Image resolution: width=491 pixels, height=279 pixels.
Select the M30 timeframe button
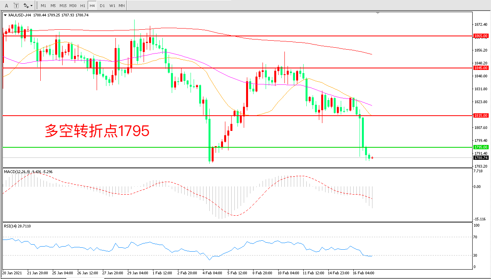pos(73,5)
